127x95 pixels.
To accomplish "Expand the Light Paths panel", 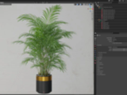I will pyautogui.click(x=99, y=58).
